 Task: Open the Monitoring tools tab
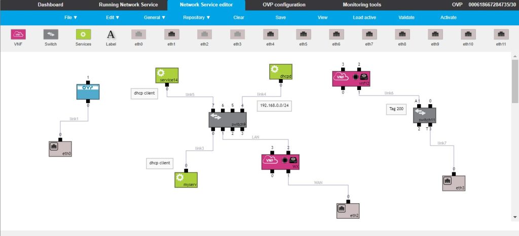362,5
